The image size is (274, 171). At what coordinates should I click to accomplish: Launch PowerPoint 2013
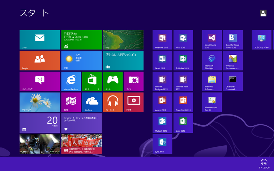(183, 102)
